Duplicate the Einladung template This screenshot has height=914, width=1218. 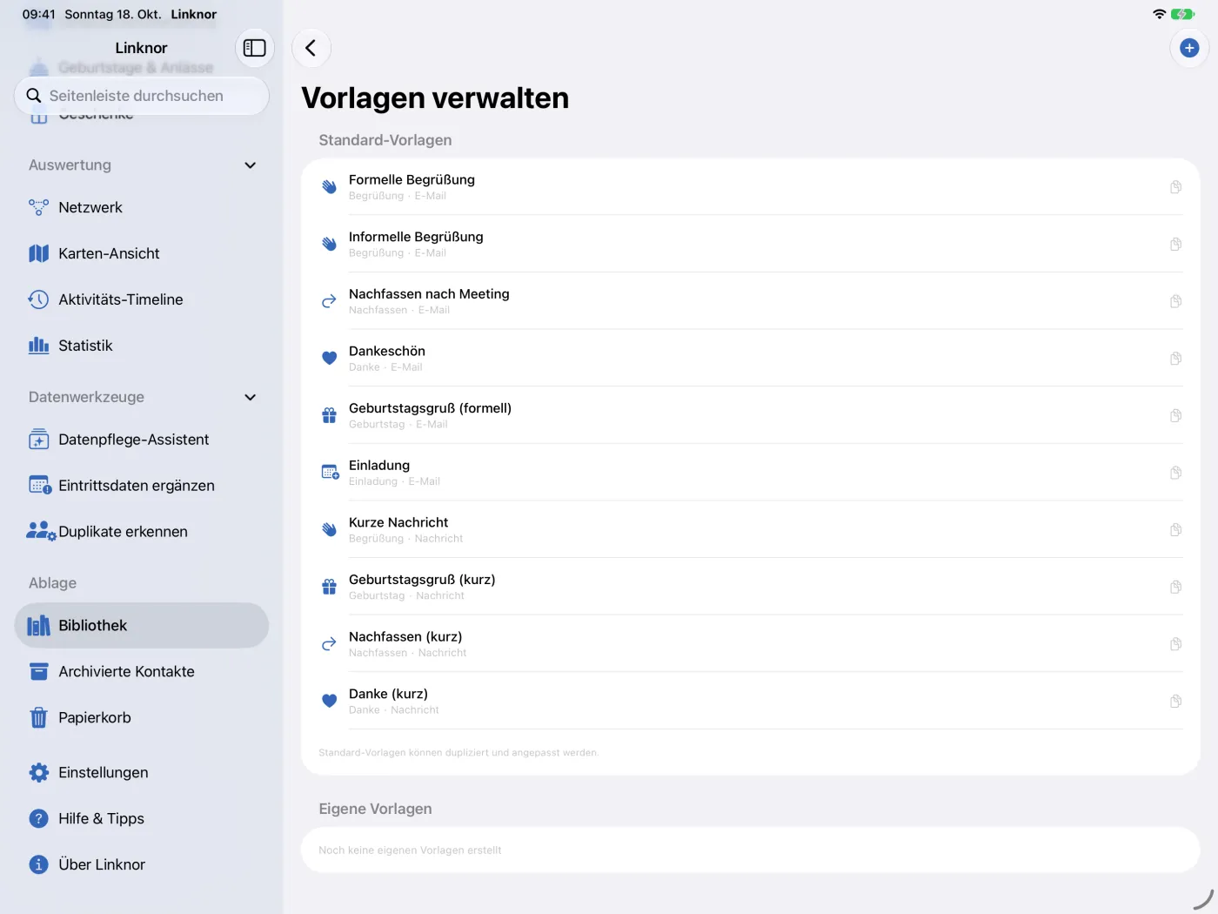pos(1175,473)
